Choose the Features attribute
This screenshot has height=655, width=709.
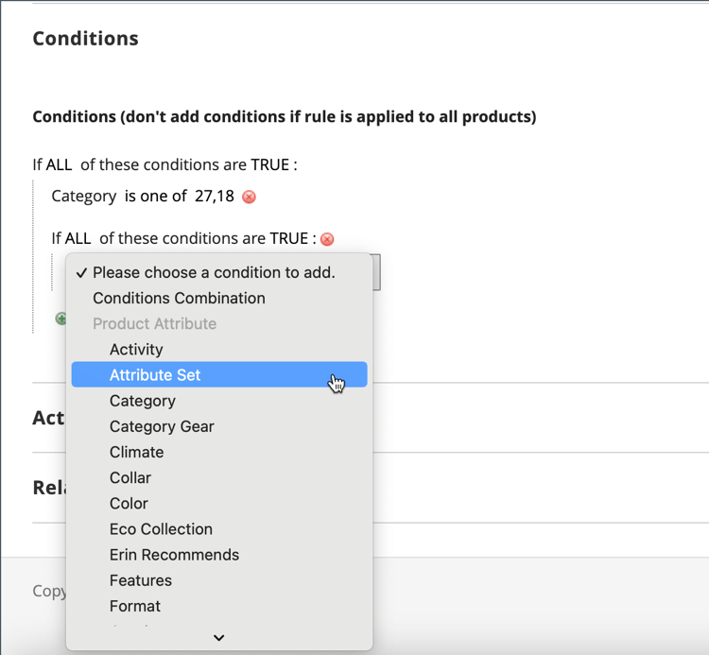tap(141, 580)
